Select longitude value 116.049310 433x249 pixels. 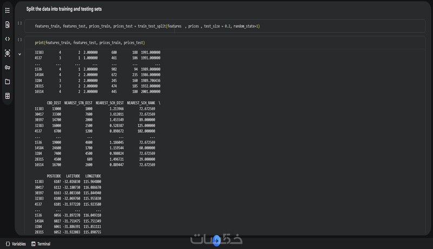(92, 215)
